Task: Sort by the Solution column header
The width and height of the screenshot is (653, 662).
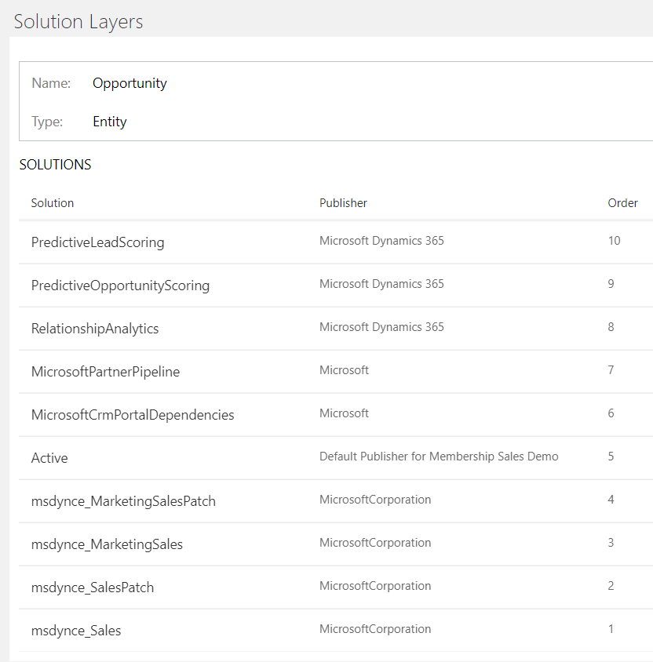Action: 53,203
